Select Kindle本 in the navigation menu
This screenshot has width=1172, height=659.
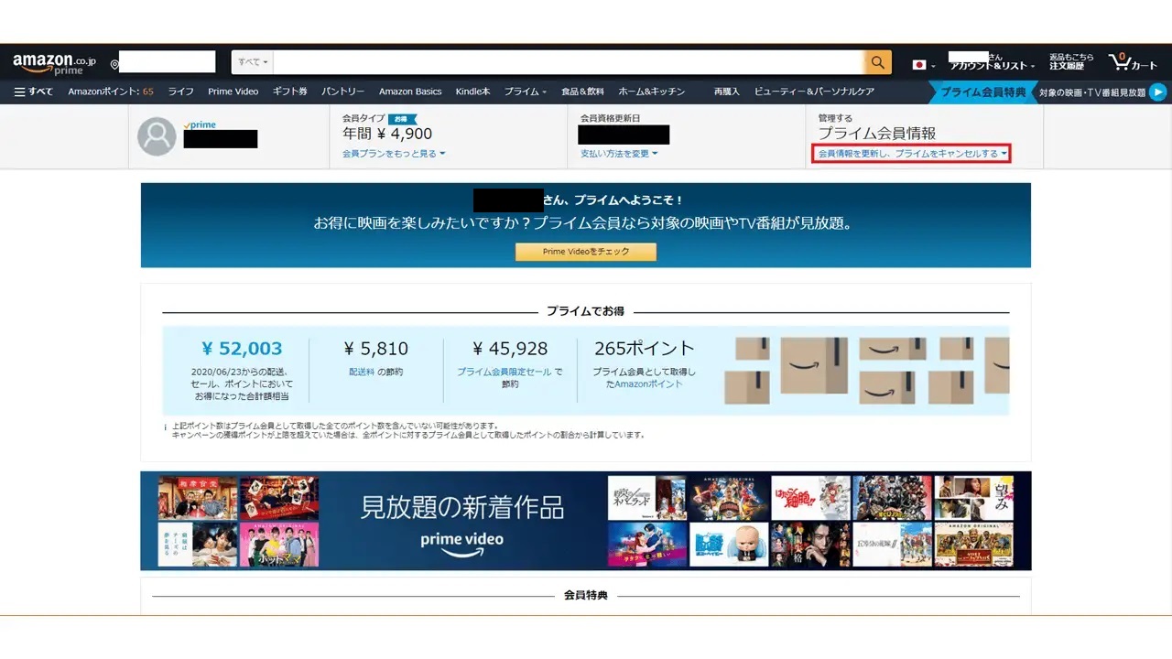click(472, 91)
